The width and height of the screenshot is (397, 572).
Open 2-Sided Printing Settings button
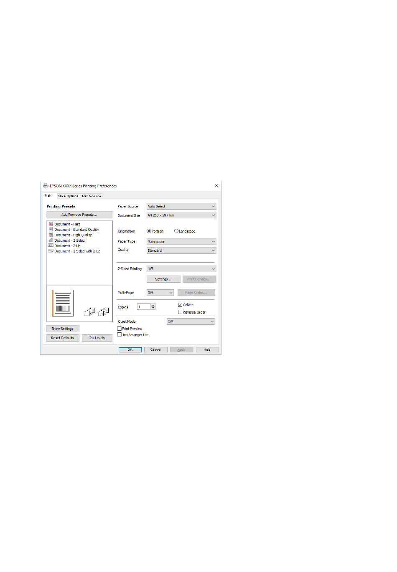(163, 279)
